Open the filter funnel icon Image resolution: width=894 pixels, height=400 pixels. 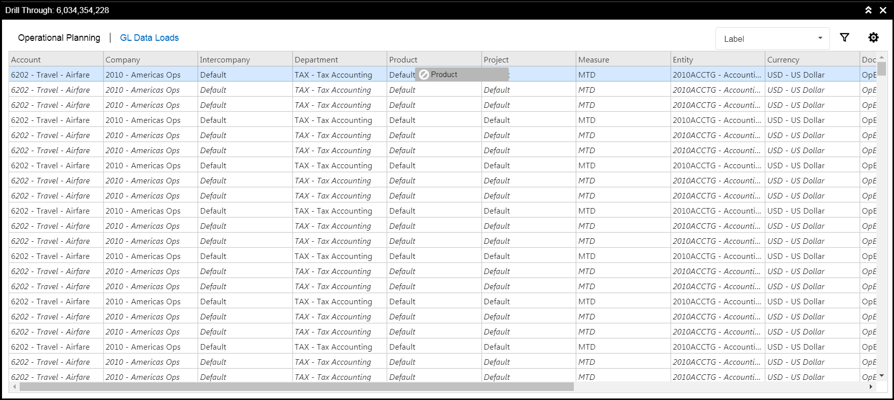pos(845,37)
